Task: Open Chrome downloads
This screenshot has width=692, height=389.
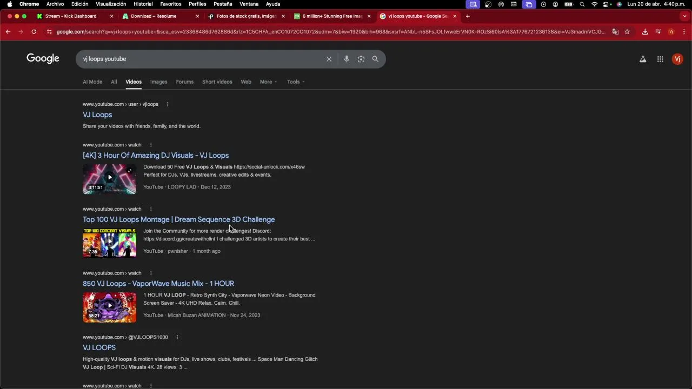Action: [645, 32]
